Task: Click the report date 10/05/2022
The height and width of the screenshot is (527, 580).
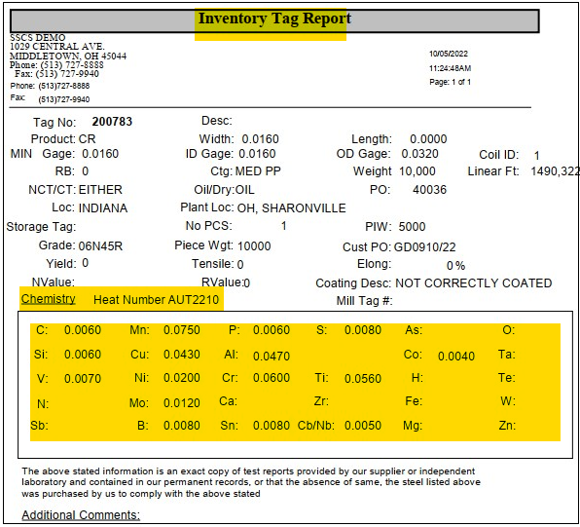Action: point(449,54)
